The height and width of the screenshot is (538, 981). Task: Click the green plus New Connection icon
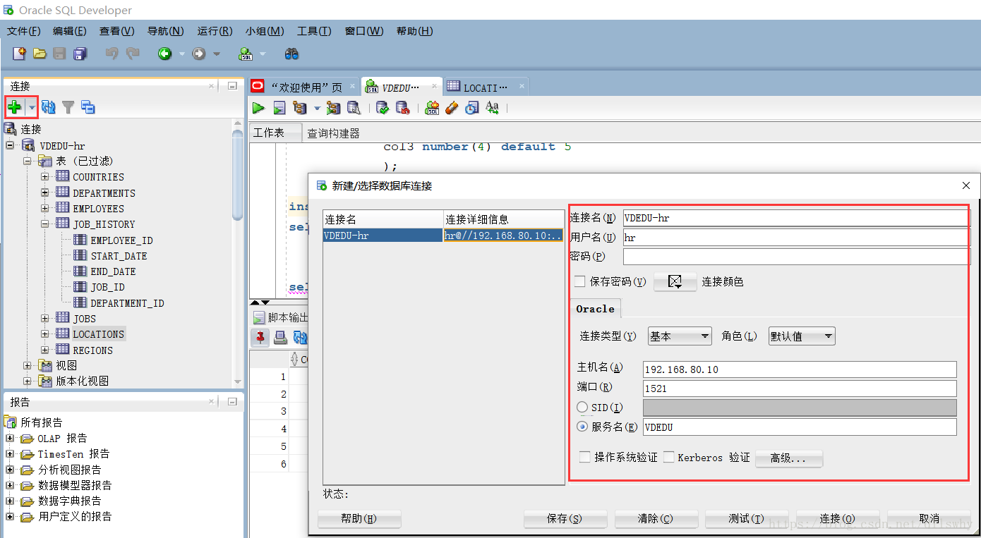click(x=14, y=107)
